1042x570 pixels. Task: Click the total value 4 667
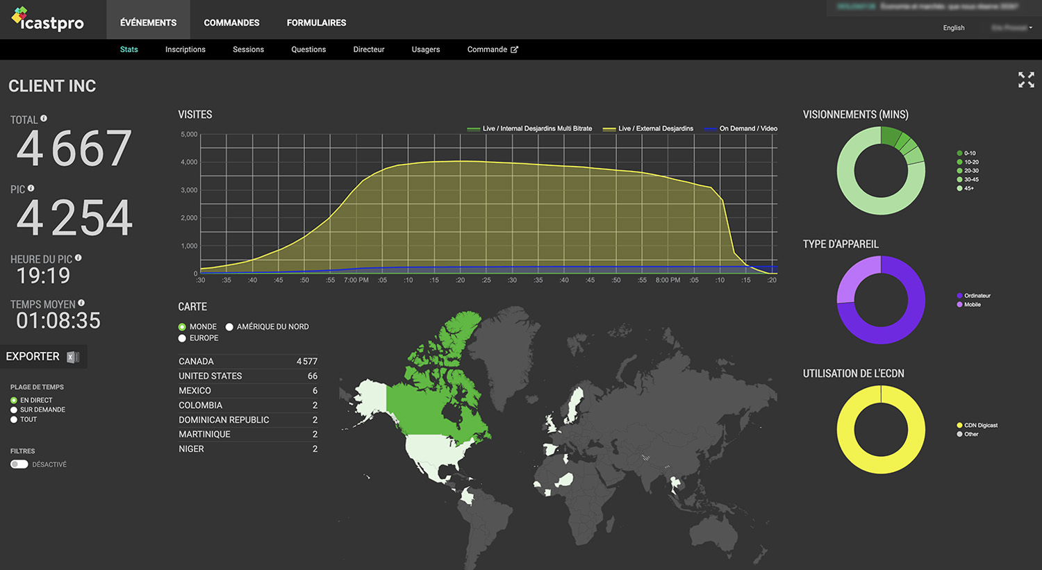tap(74, 149)
